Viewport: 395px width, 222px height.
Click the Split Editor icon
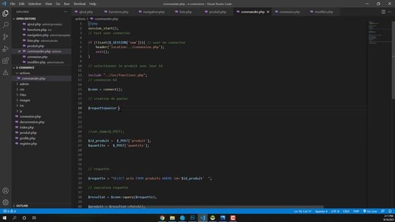[383, 12]
